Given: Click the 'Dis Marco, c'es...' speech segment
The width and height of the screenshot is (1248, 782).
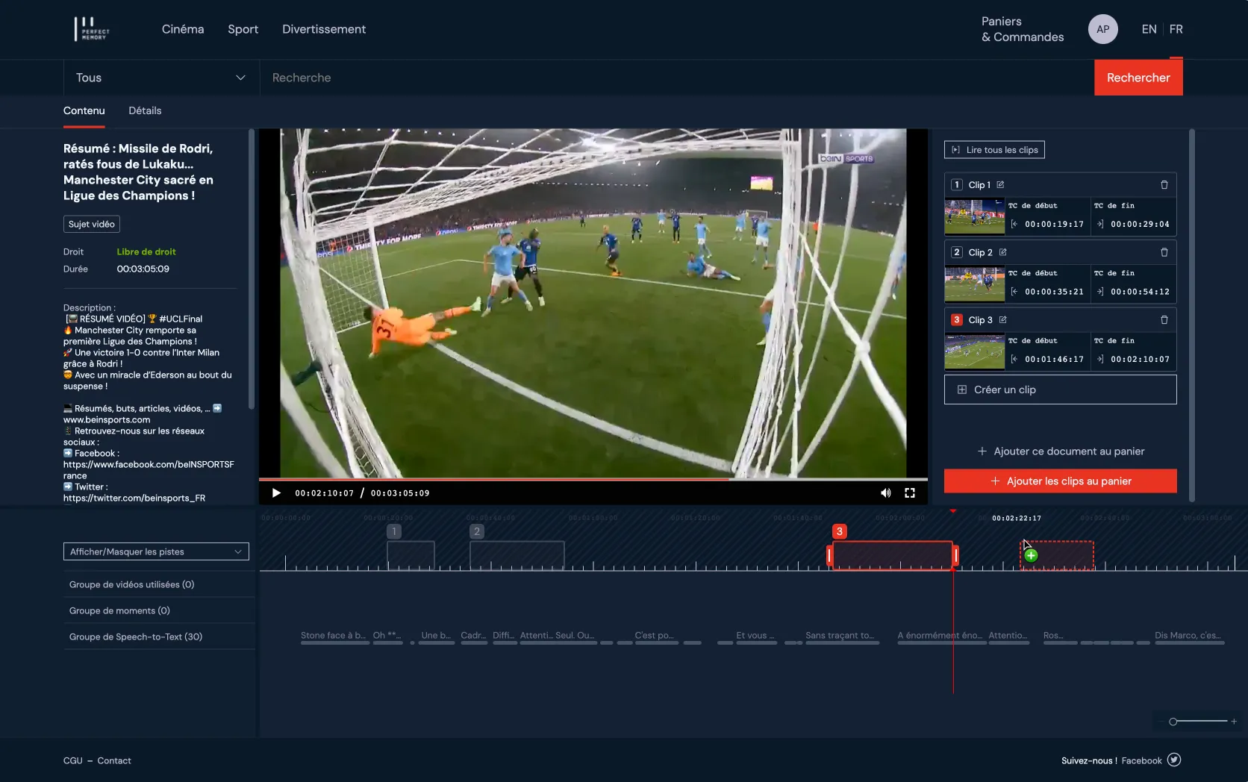Looking at the screenshot, I should click(1188, 636).
